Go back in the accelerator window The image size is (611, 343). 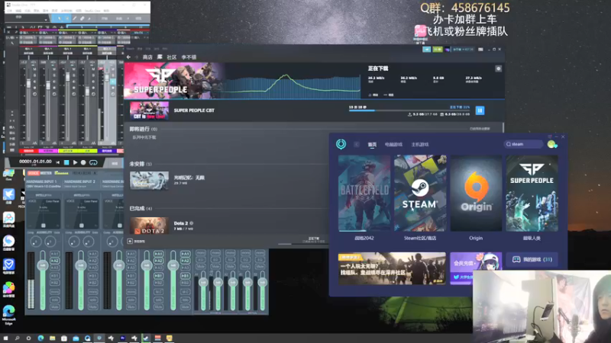pos(357,144)
